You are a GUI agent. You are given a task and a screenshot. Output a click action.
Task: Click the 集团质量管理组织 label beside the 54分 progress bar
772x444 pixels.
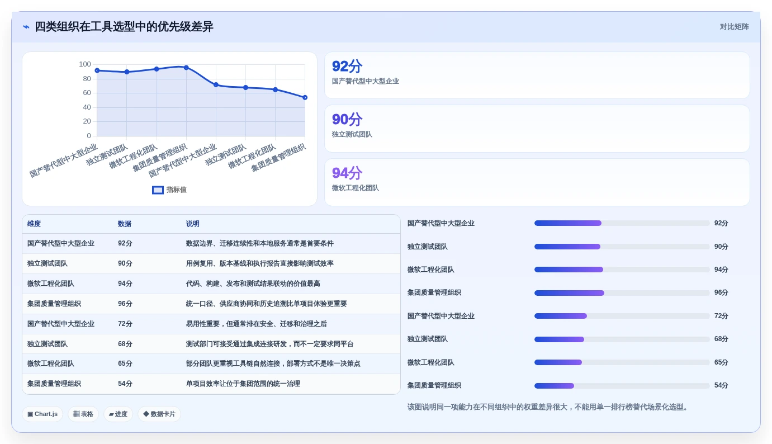pos(434,386)
